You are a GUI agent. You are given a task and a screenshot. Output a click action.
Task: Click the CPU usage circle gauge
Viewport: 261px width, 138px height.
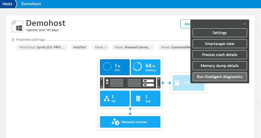point(107,67)
